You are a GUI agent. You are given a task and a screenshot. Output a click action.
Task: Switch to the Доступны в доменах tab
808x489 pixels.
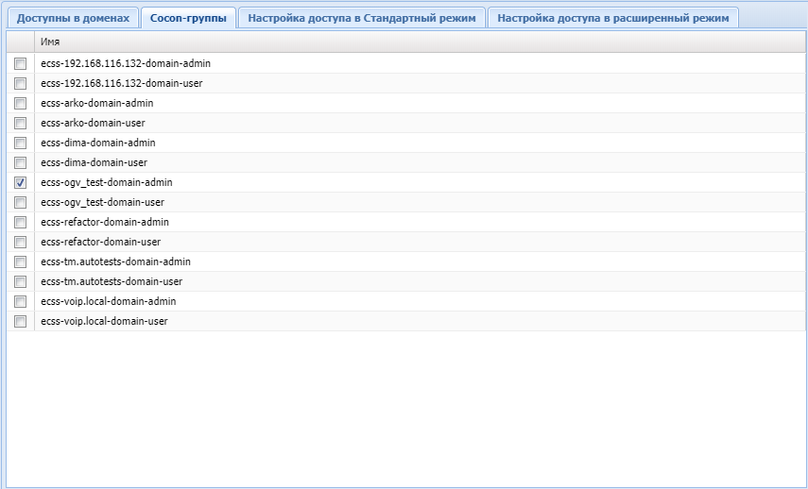[x=73, y=18]
